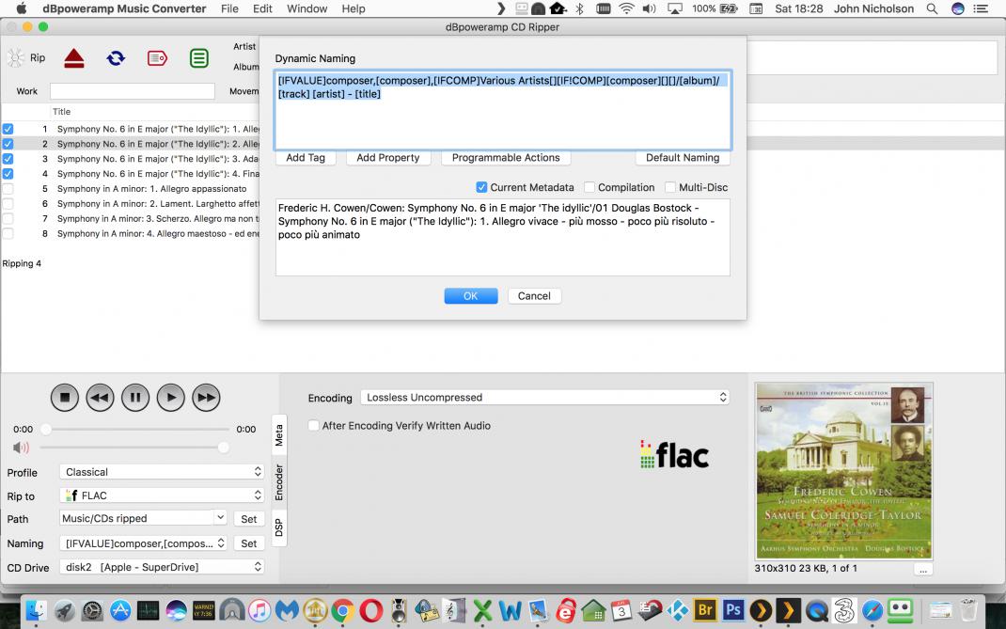The height and width of the screenshot is (629, 1006).
Task: Click the volume slider track
Action: (x=132, y=448)
